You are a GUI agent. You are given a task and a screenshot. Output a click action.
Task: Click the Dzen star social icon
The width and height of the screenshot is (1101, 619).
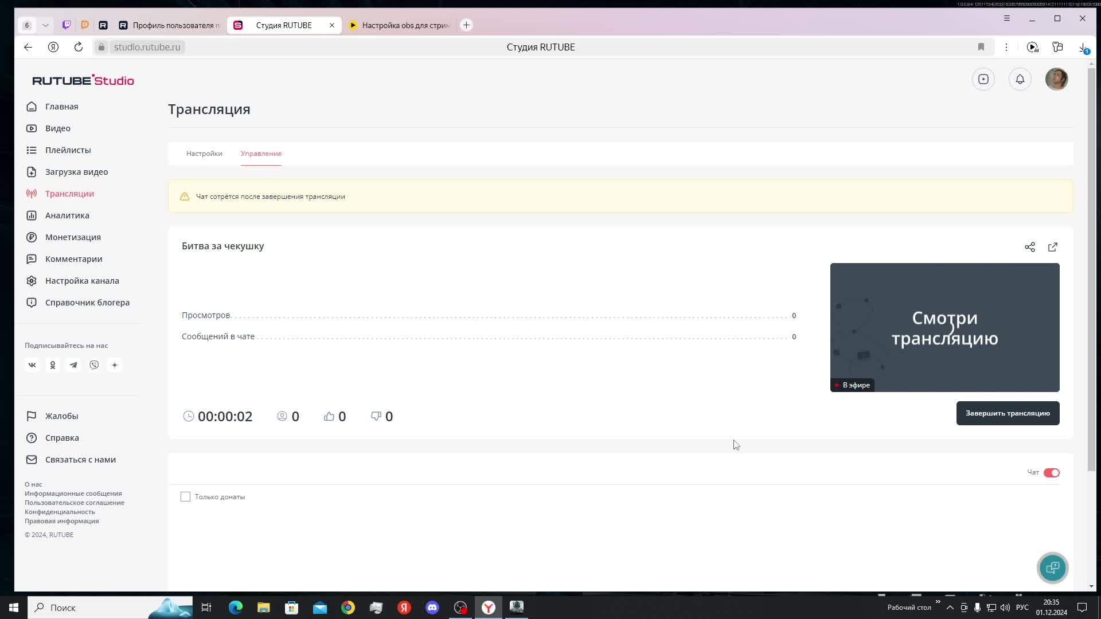[x=115, y=365]
